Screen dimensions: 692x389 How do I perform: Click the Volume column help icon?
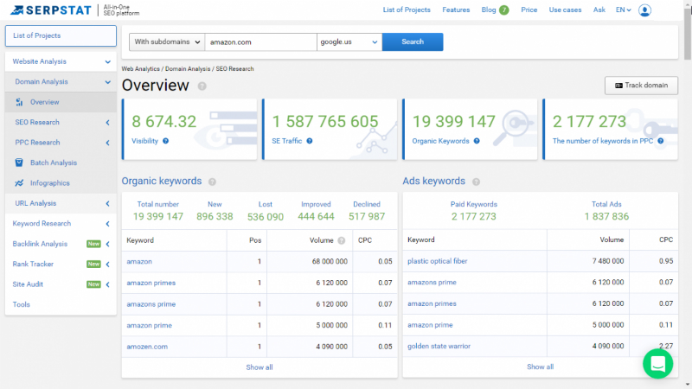[341, 240]
